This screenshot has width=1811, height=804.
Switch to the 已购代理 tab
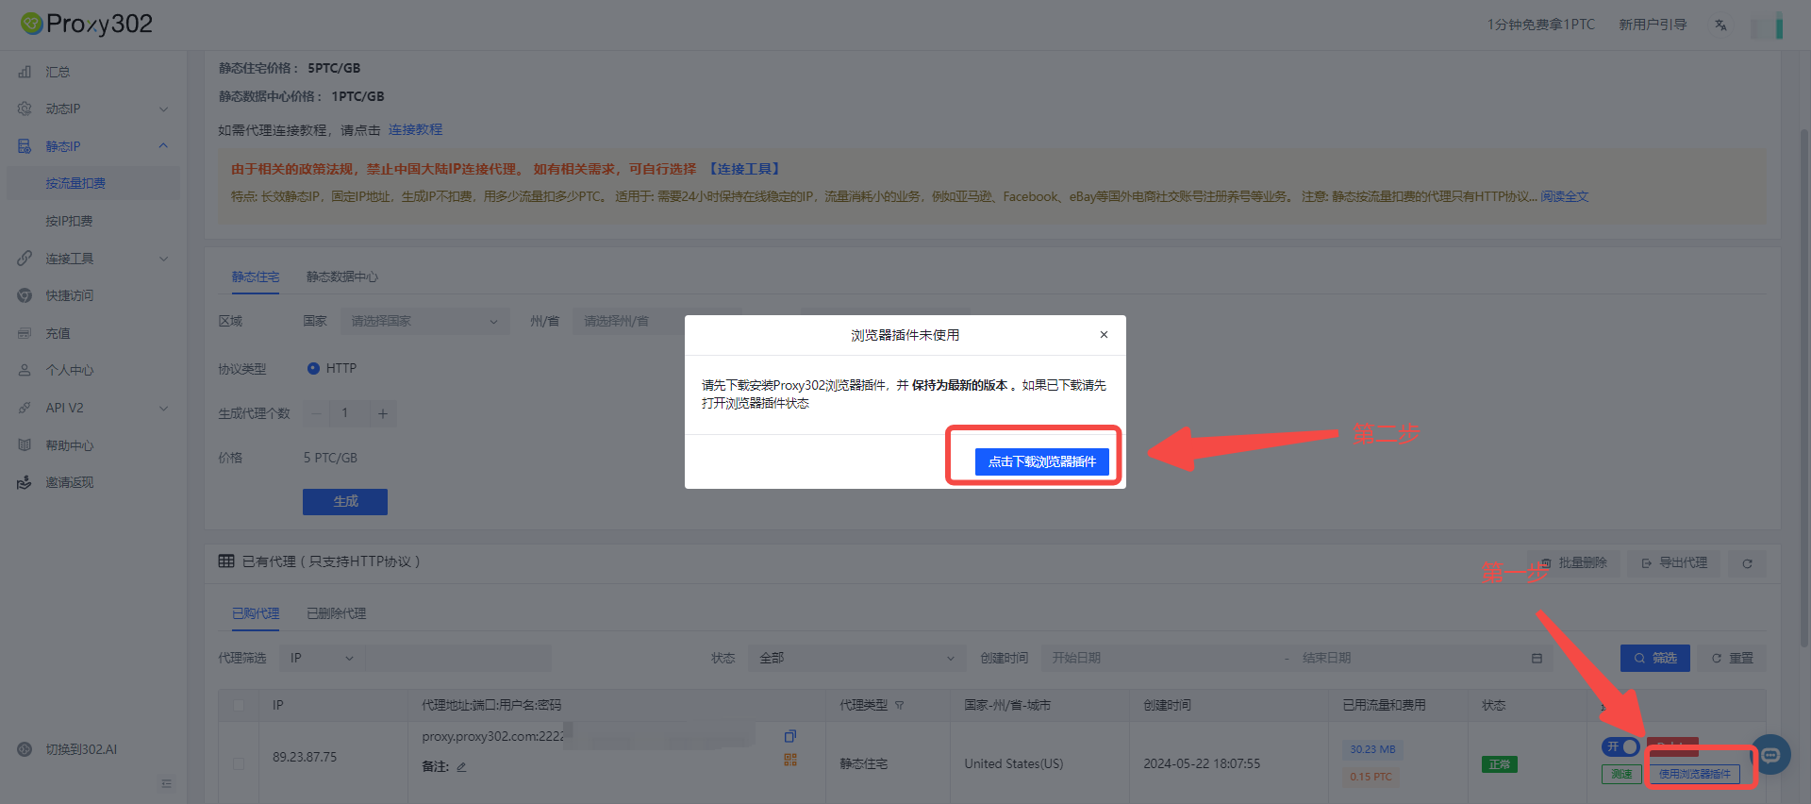point(256,613)
